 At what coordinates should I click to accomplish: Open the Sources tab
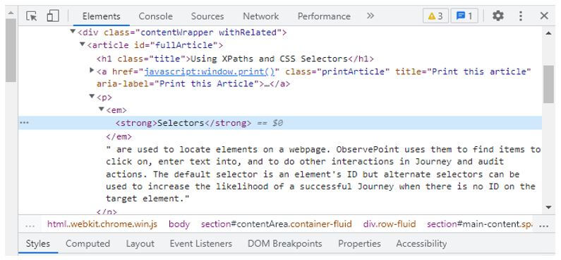pyautogui.click(x=207, y=16)
